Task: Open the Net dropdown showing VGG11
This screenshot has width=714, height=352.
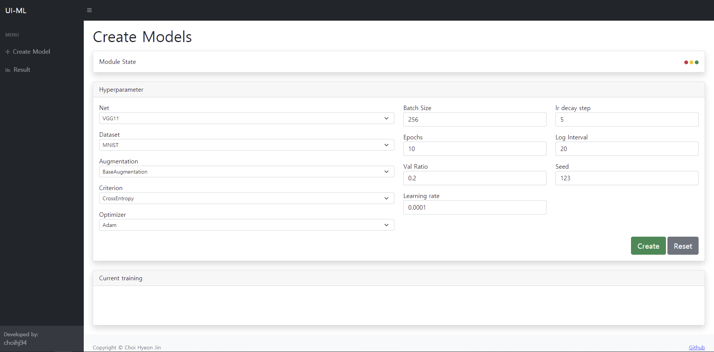Action: 246,118
